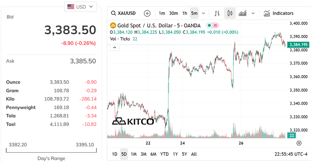Select the area chart style icon
The width and height of the screenshot is (312, 162).
point(242,13)
